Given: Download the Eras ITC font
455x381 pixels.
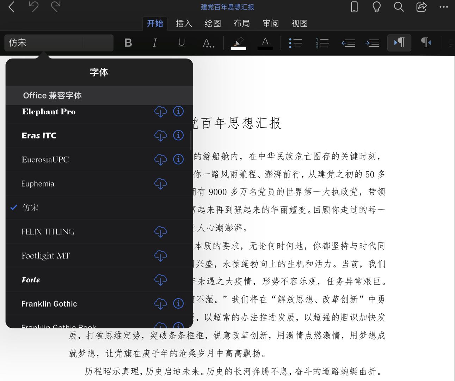Looking at the screenshot, I should pos(160,135).
